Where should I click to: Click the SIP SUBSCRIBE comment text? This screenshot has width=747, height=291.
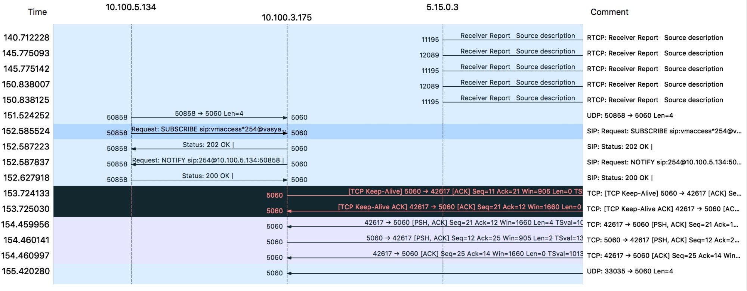point(664,131)
